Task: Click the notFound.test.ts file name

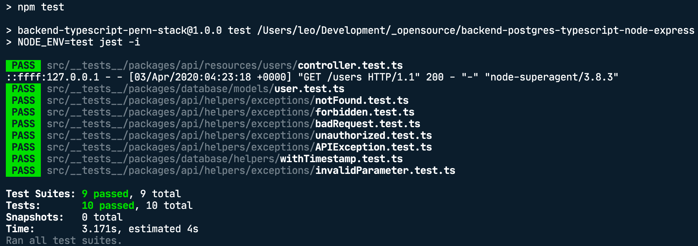Action: click(x=362, y=100)
